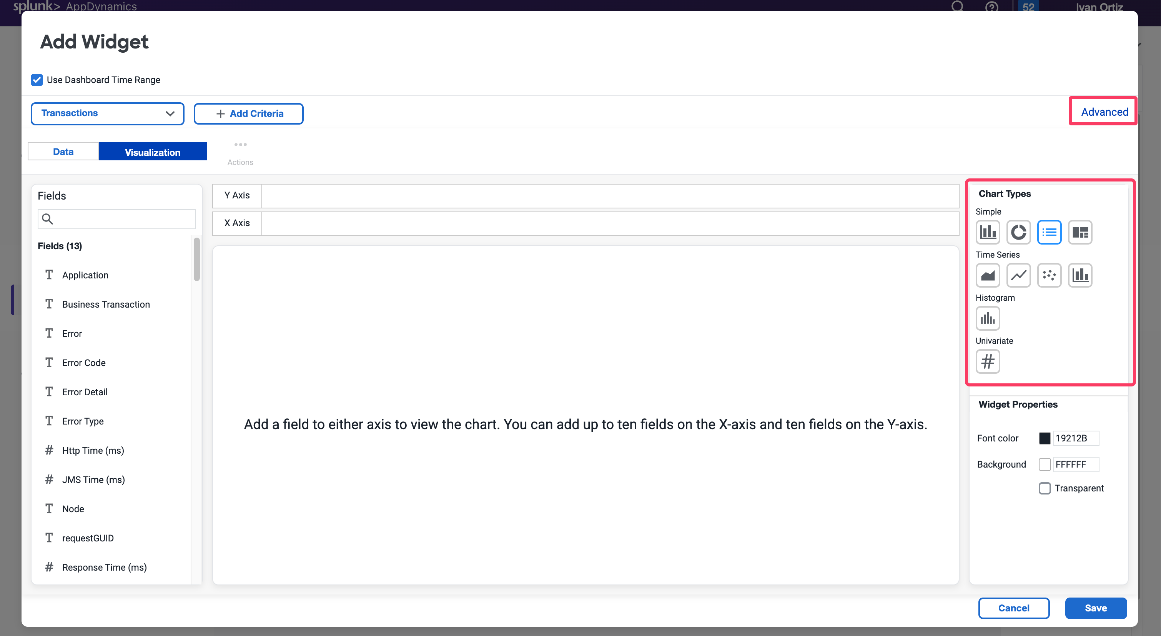
Task: Select the scatter plot chart type
Action: pyautogui.click(x=1049, y=275)
